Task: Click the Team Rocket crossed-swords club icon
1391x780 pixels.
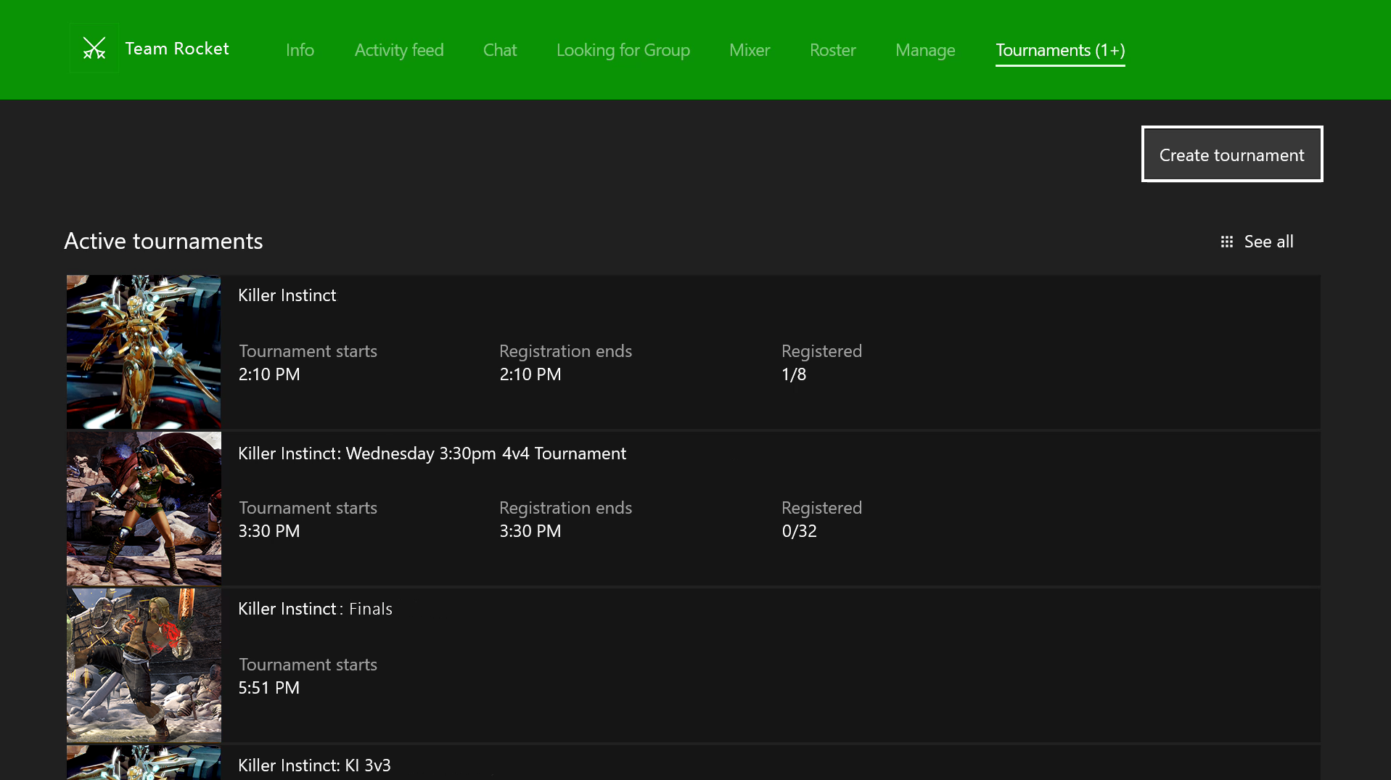Action: [94, 49]
